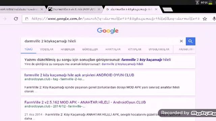This screenshot has height=121, width=216.
Task: Search instead for darmville 2 köykaçamağı hileli
Action: tap(122, 64)
